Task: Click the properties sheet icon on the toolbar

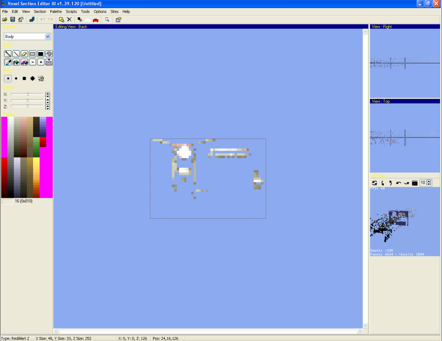Action: click(x=119, y=19)
